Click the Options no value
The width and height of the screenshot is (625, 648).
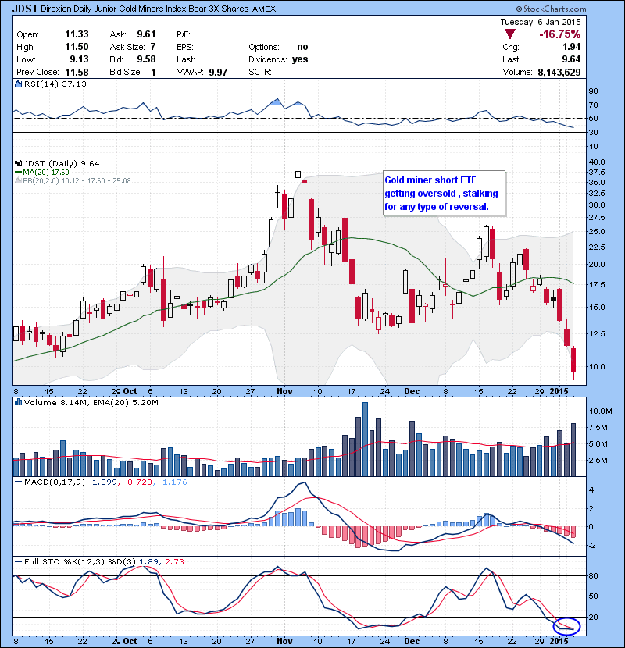point(302,47)
